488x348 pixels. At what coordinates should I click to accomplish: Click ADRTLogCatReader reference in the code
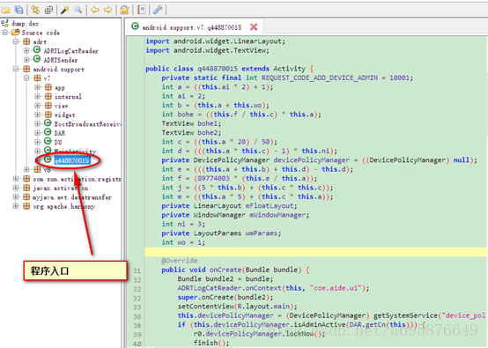pyautogui.click(x=210, y=288)
